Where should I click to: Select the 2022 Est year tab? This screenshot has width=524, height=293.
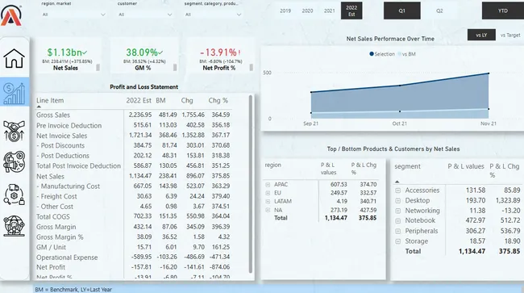click(351, 10)
